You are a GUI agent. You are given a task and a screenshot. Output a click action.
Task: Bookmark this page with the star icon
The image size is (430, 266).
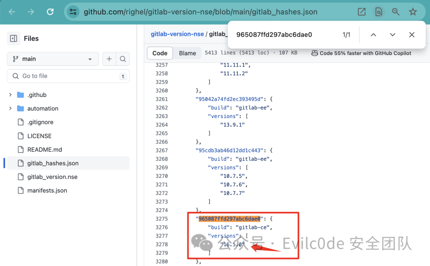[413, 12]
